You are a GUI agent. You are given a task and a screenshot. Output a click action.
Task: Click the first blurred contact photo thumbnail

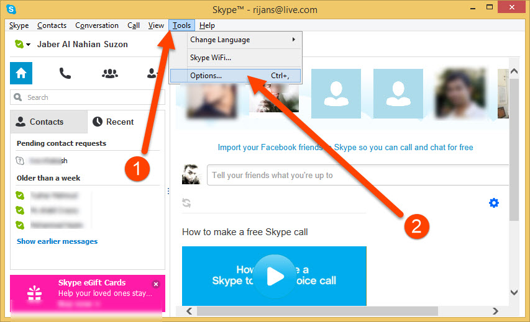coord(212,101)
